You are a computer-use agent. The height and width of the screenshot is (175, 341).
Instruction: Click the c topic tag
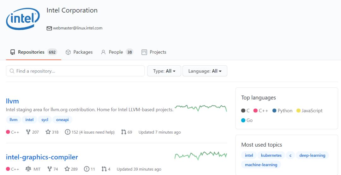pos(290,155)
